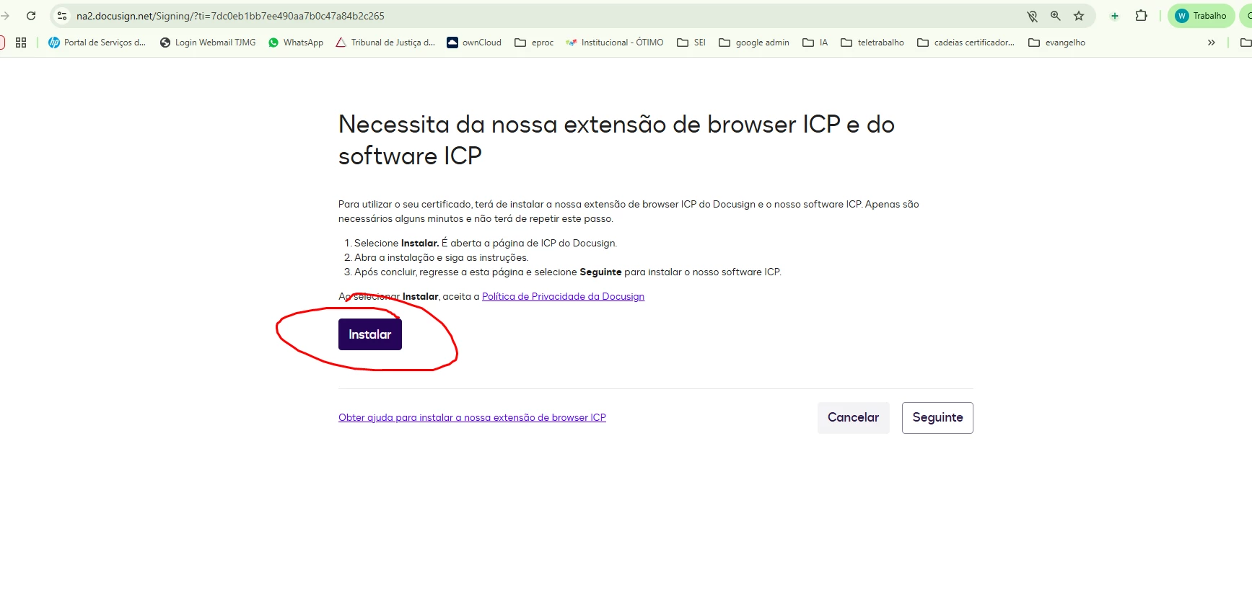Open the Login Webmail TJMG bookmark
Screen dimensions: 1252x601
208,43
